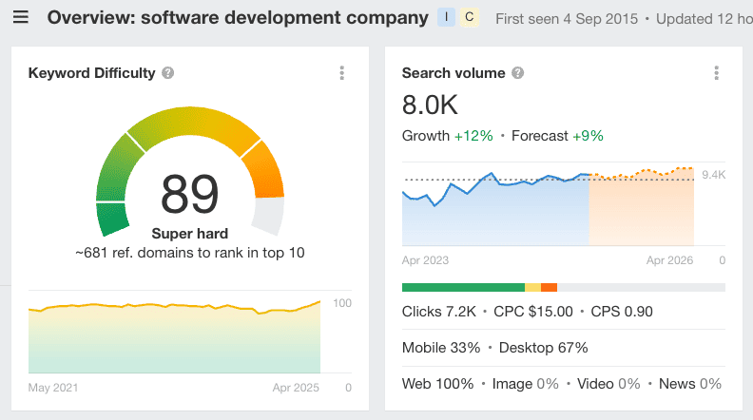Click the Search volume help icon
This screenshot has width=753, height=420.
point(517,73)
